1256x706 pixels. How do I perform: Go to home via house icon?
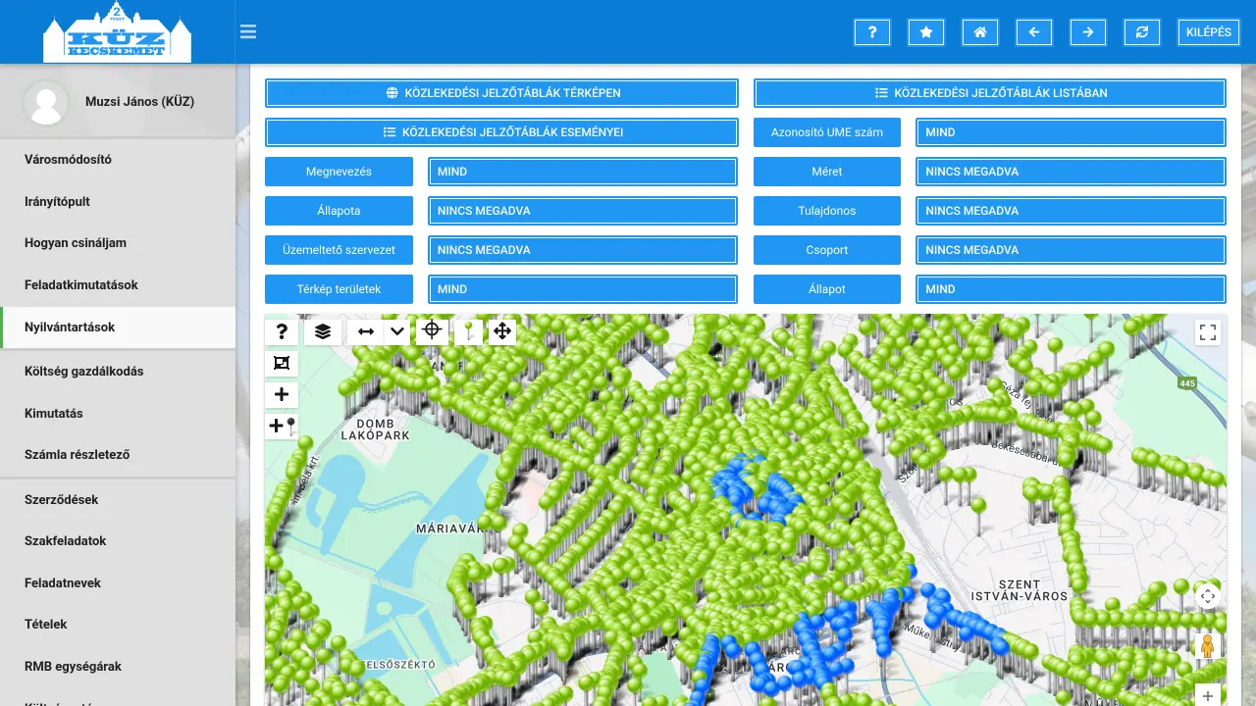coord(979,32)
